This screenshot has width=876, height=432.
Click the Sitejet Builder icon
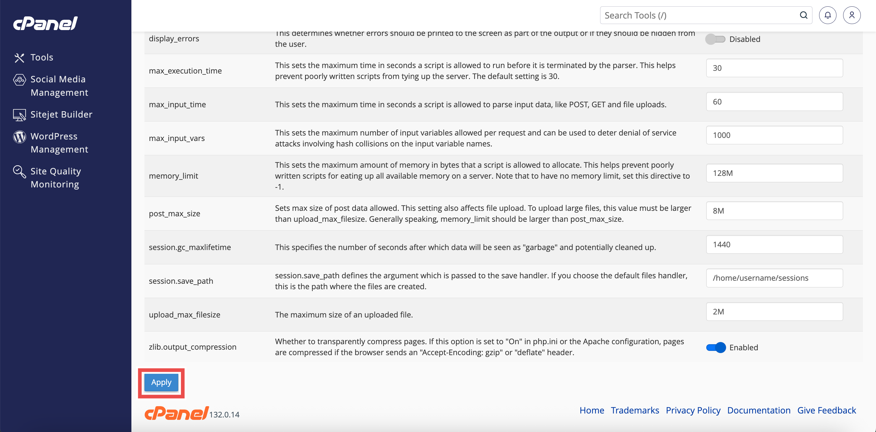click(19, 115)
